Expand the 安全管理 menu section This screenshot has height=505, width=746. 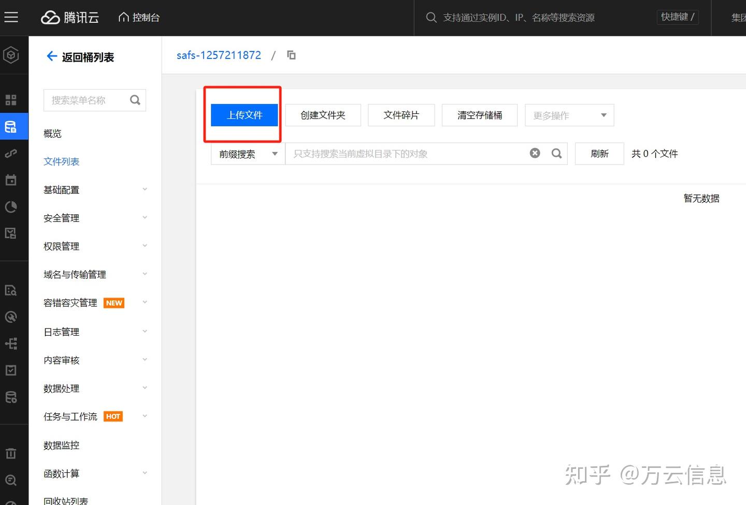tap(95, 218)
